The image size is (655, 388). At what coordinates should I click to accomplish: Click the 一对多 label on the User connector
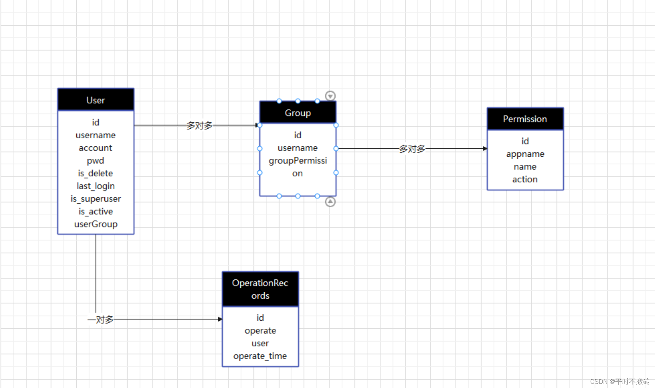101,319
